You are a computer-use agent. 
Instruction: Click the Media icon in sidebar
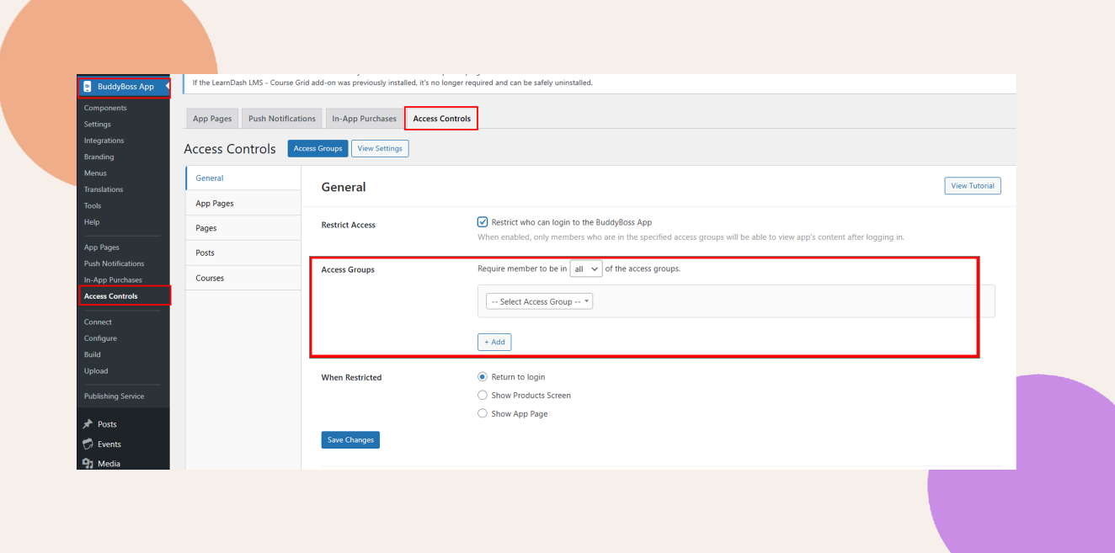(88, 464)
